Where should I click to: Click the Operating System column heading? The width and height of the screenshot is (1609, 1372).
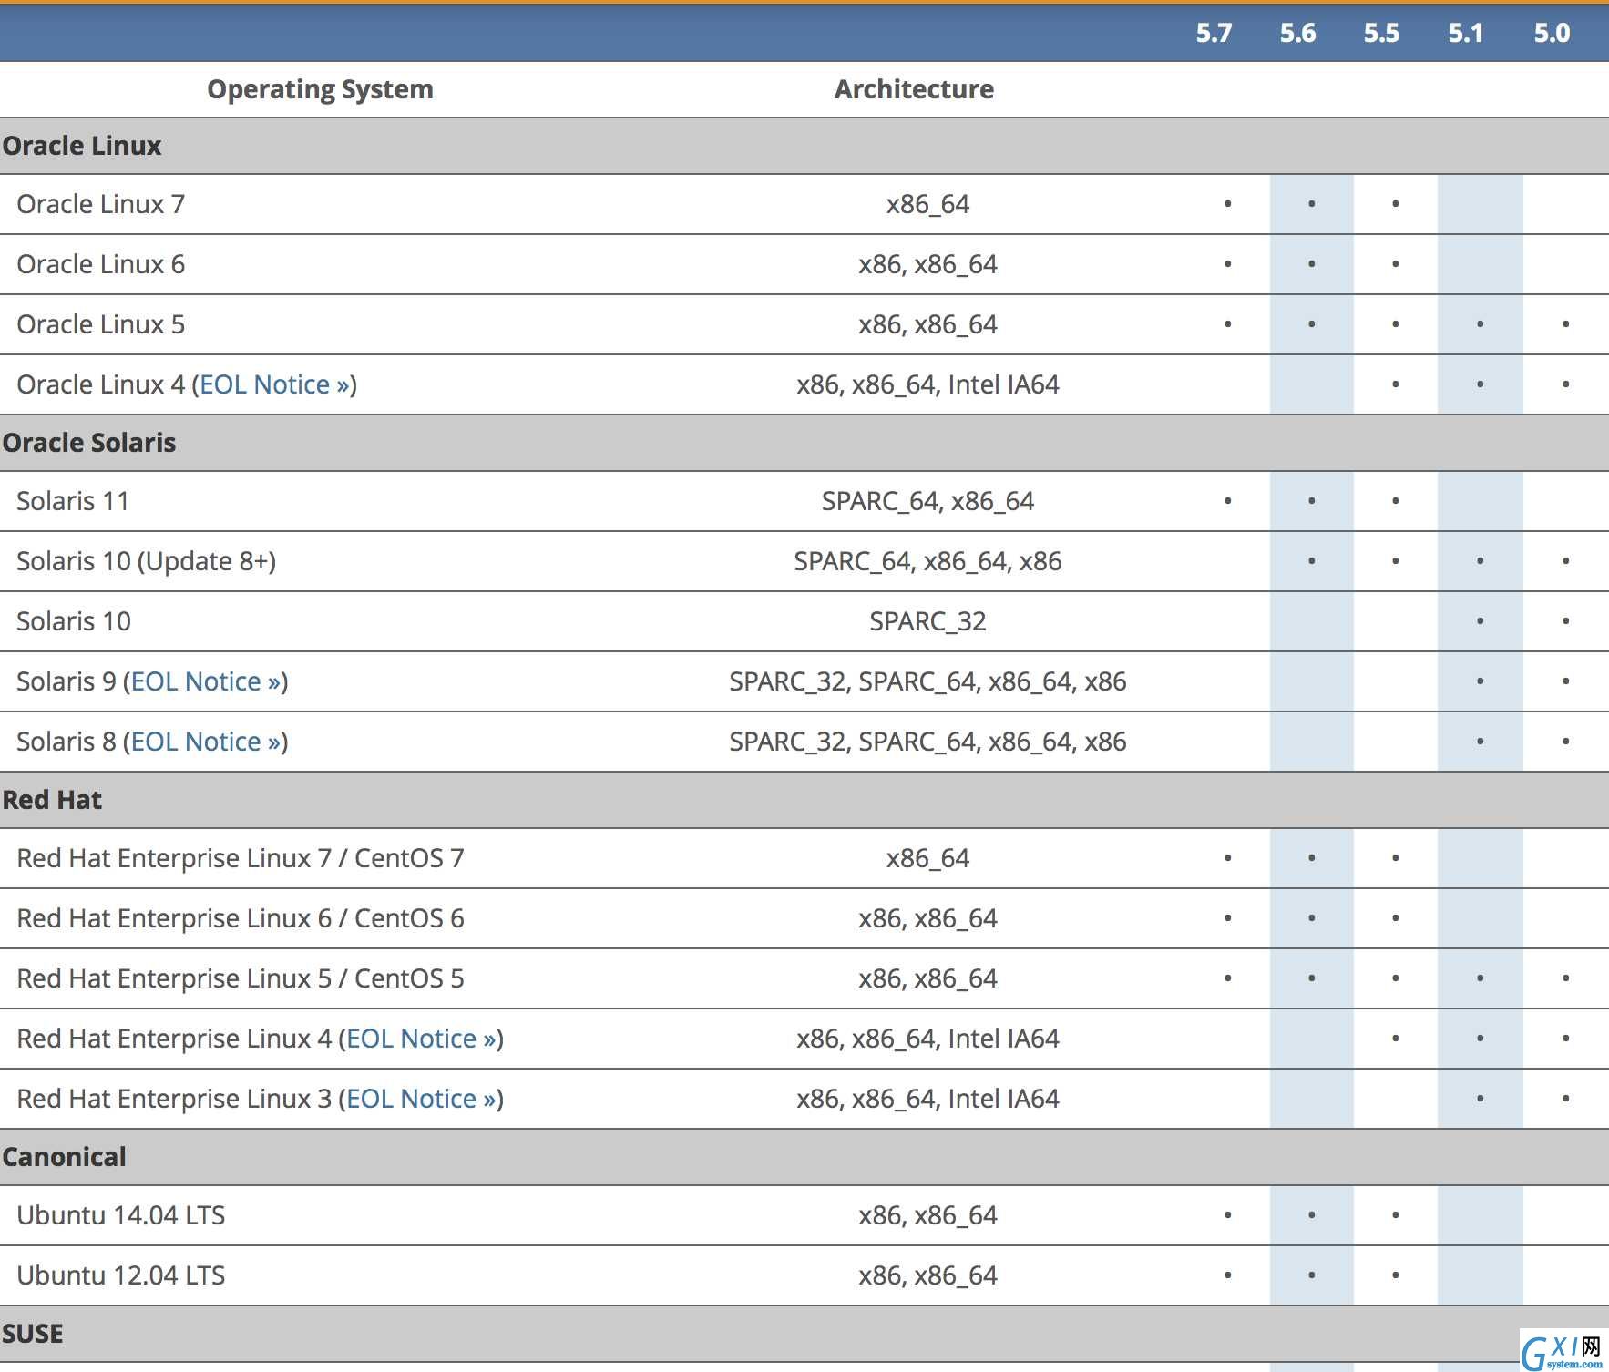(x=320, y=89)
